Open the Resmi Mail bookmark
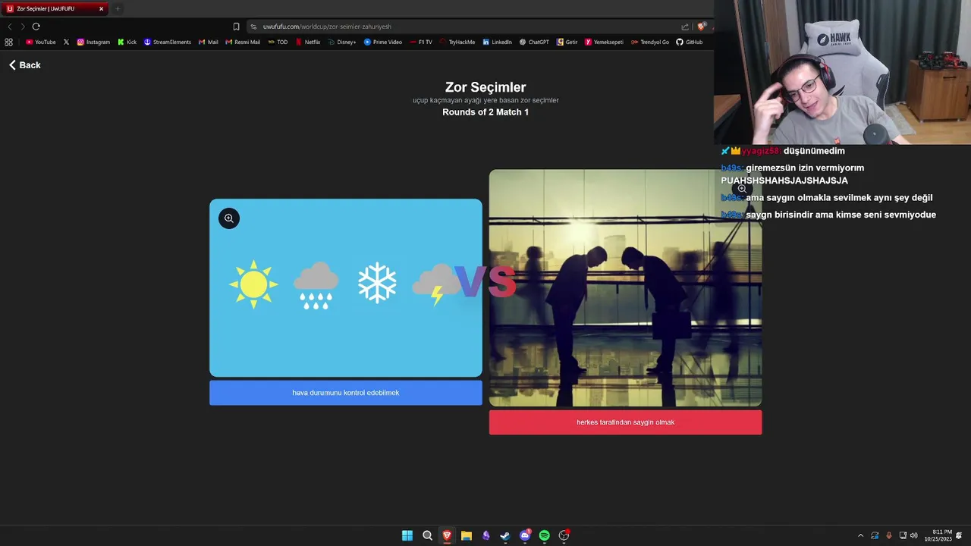971x546 pixels. [x=243, y=42]
